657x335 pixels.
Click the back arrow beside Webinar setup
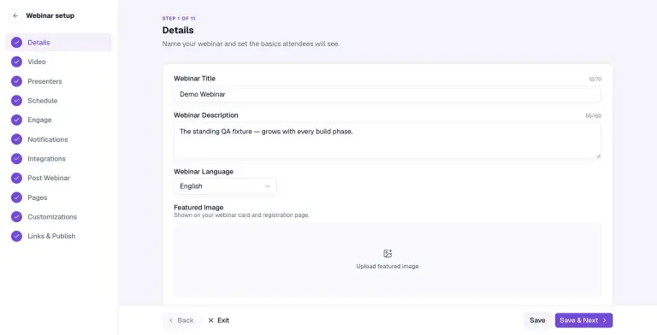(15, 16)
